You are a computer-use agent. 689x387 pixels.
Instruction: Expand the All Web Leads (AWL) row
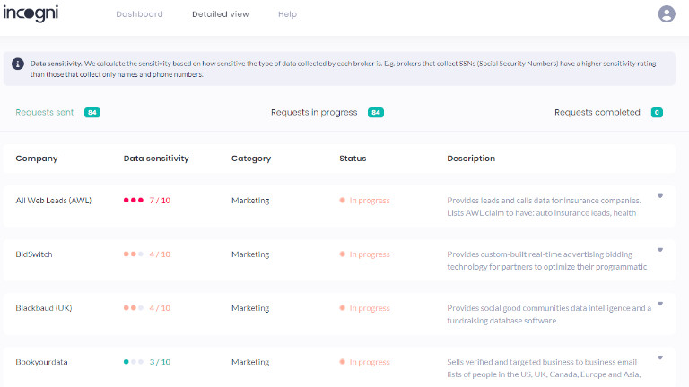pos(660,196)
